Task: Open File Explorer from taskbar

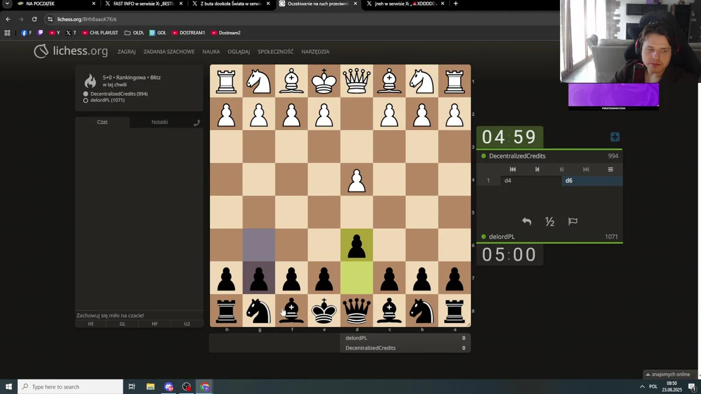Action: coord(150,387)
